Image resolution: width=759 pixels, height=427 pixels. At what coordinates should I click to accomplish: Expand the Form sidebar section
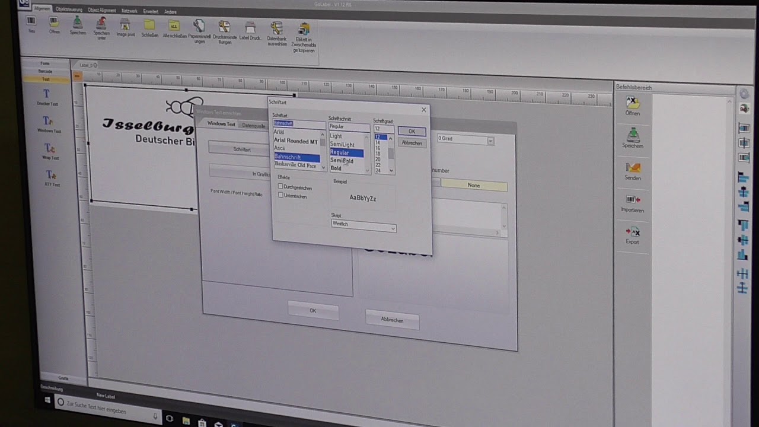pyautogui.click(x=45, y=63)
